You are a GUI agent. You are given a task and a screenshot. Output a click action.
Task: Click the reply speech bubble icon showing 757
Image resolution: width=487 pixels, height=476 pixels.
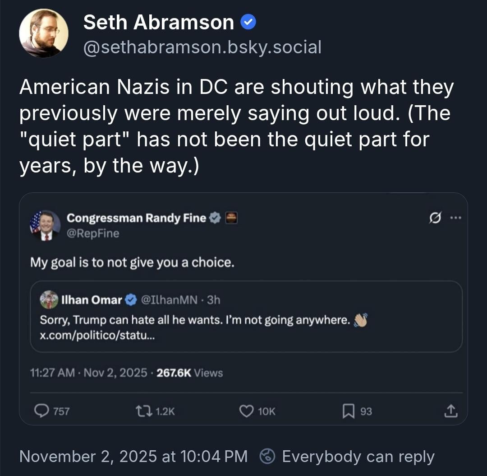(x=42, y=411)
